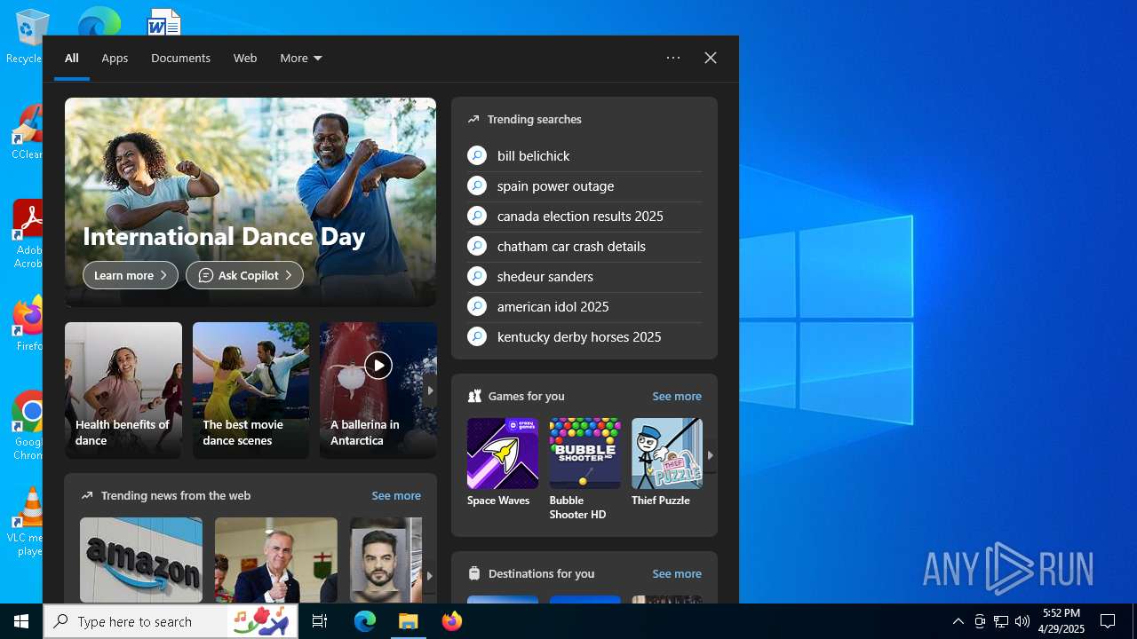Open Task View from the taskbar
Viewport: 1137px width, 639px height.
point(320,621)
